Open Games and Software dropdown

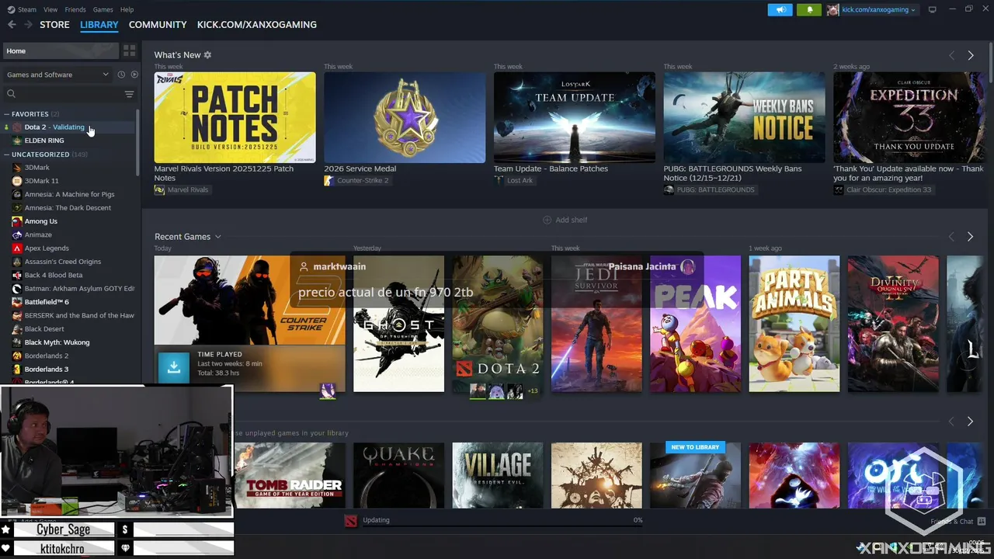(x=58, y=75)
